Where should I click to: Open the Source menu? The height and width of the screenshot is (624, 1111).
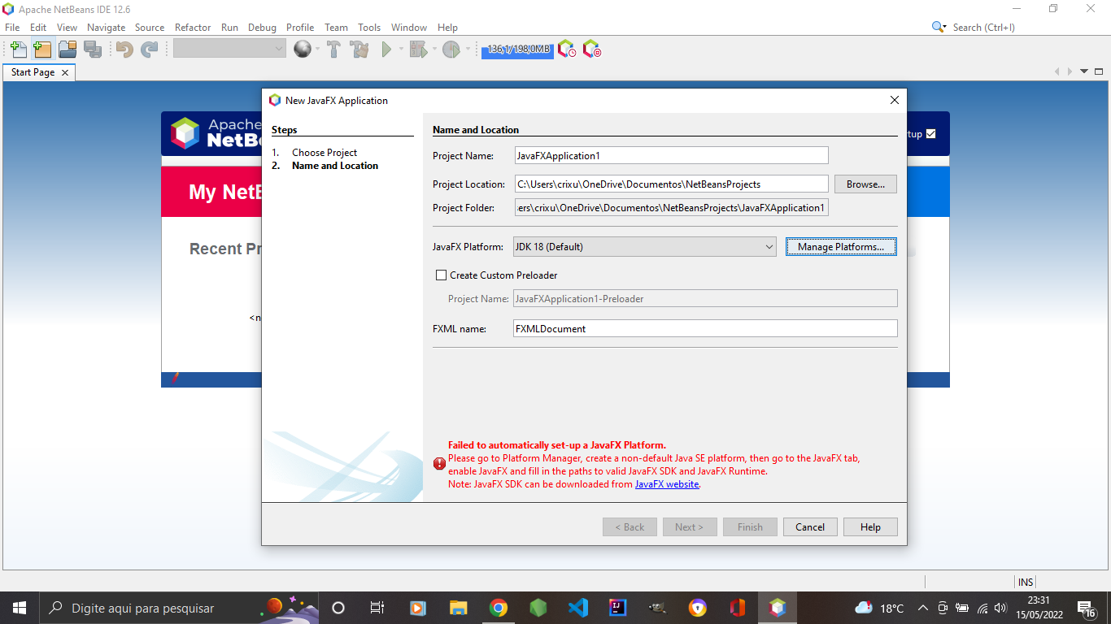click(x=150, y=27)
